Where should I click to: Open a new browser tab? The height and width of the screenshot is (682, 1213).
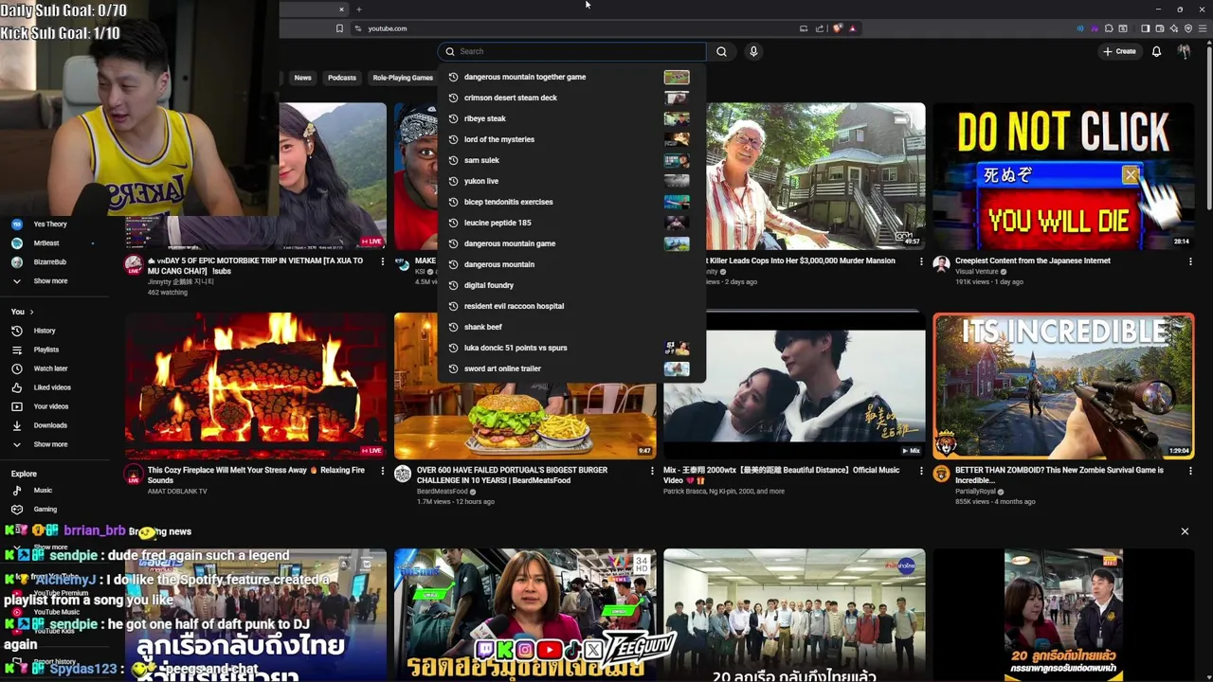(x=358, y=9)
